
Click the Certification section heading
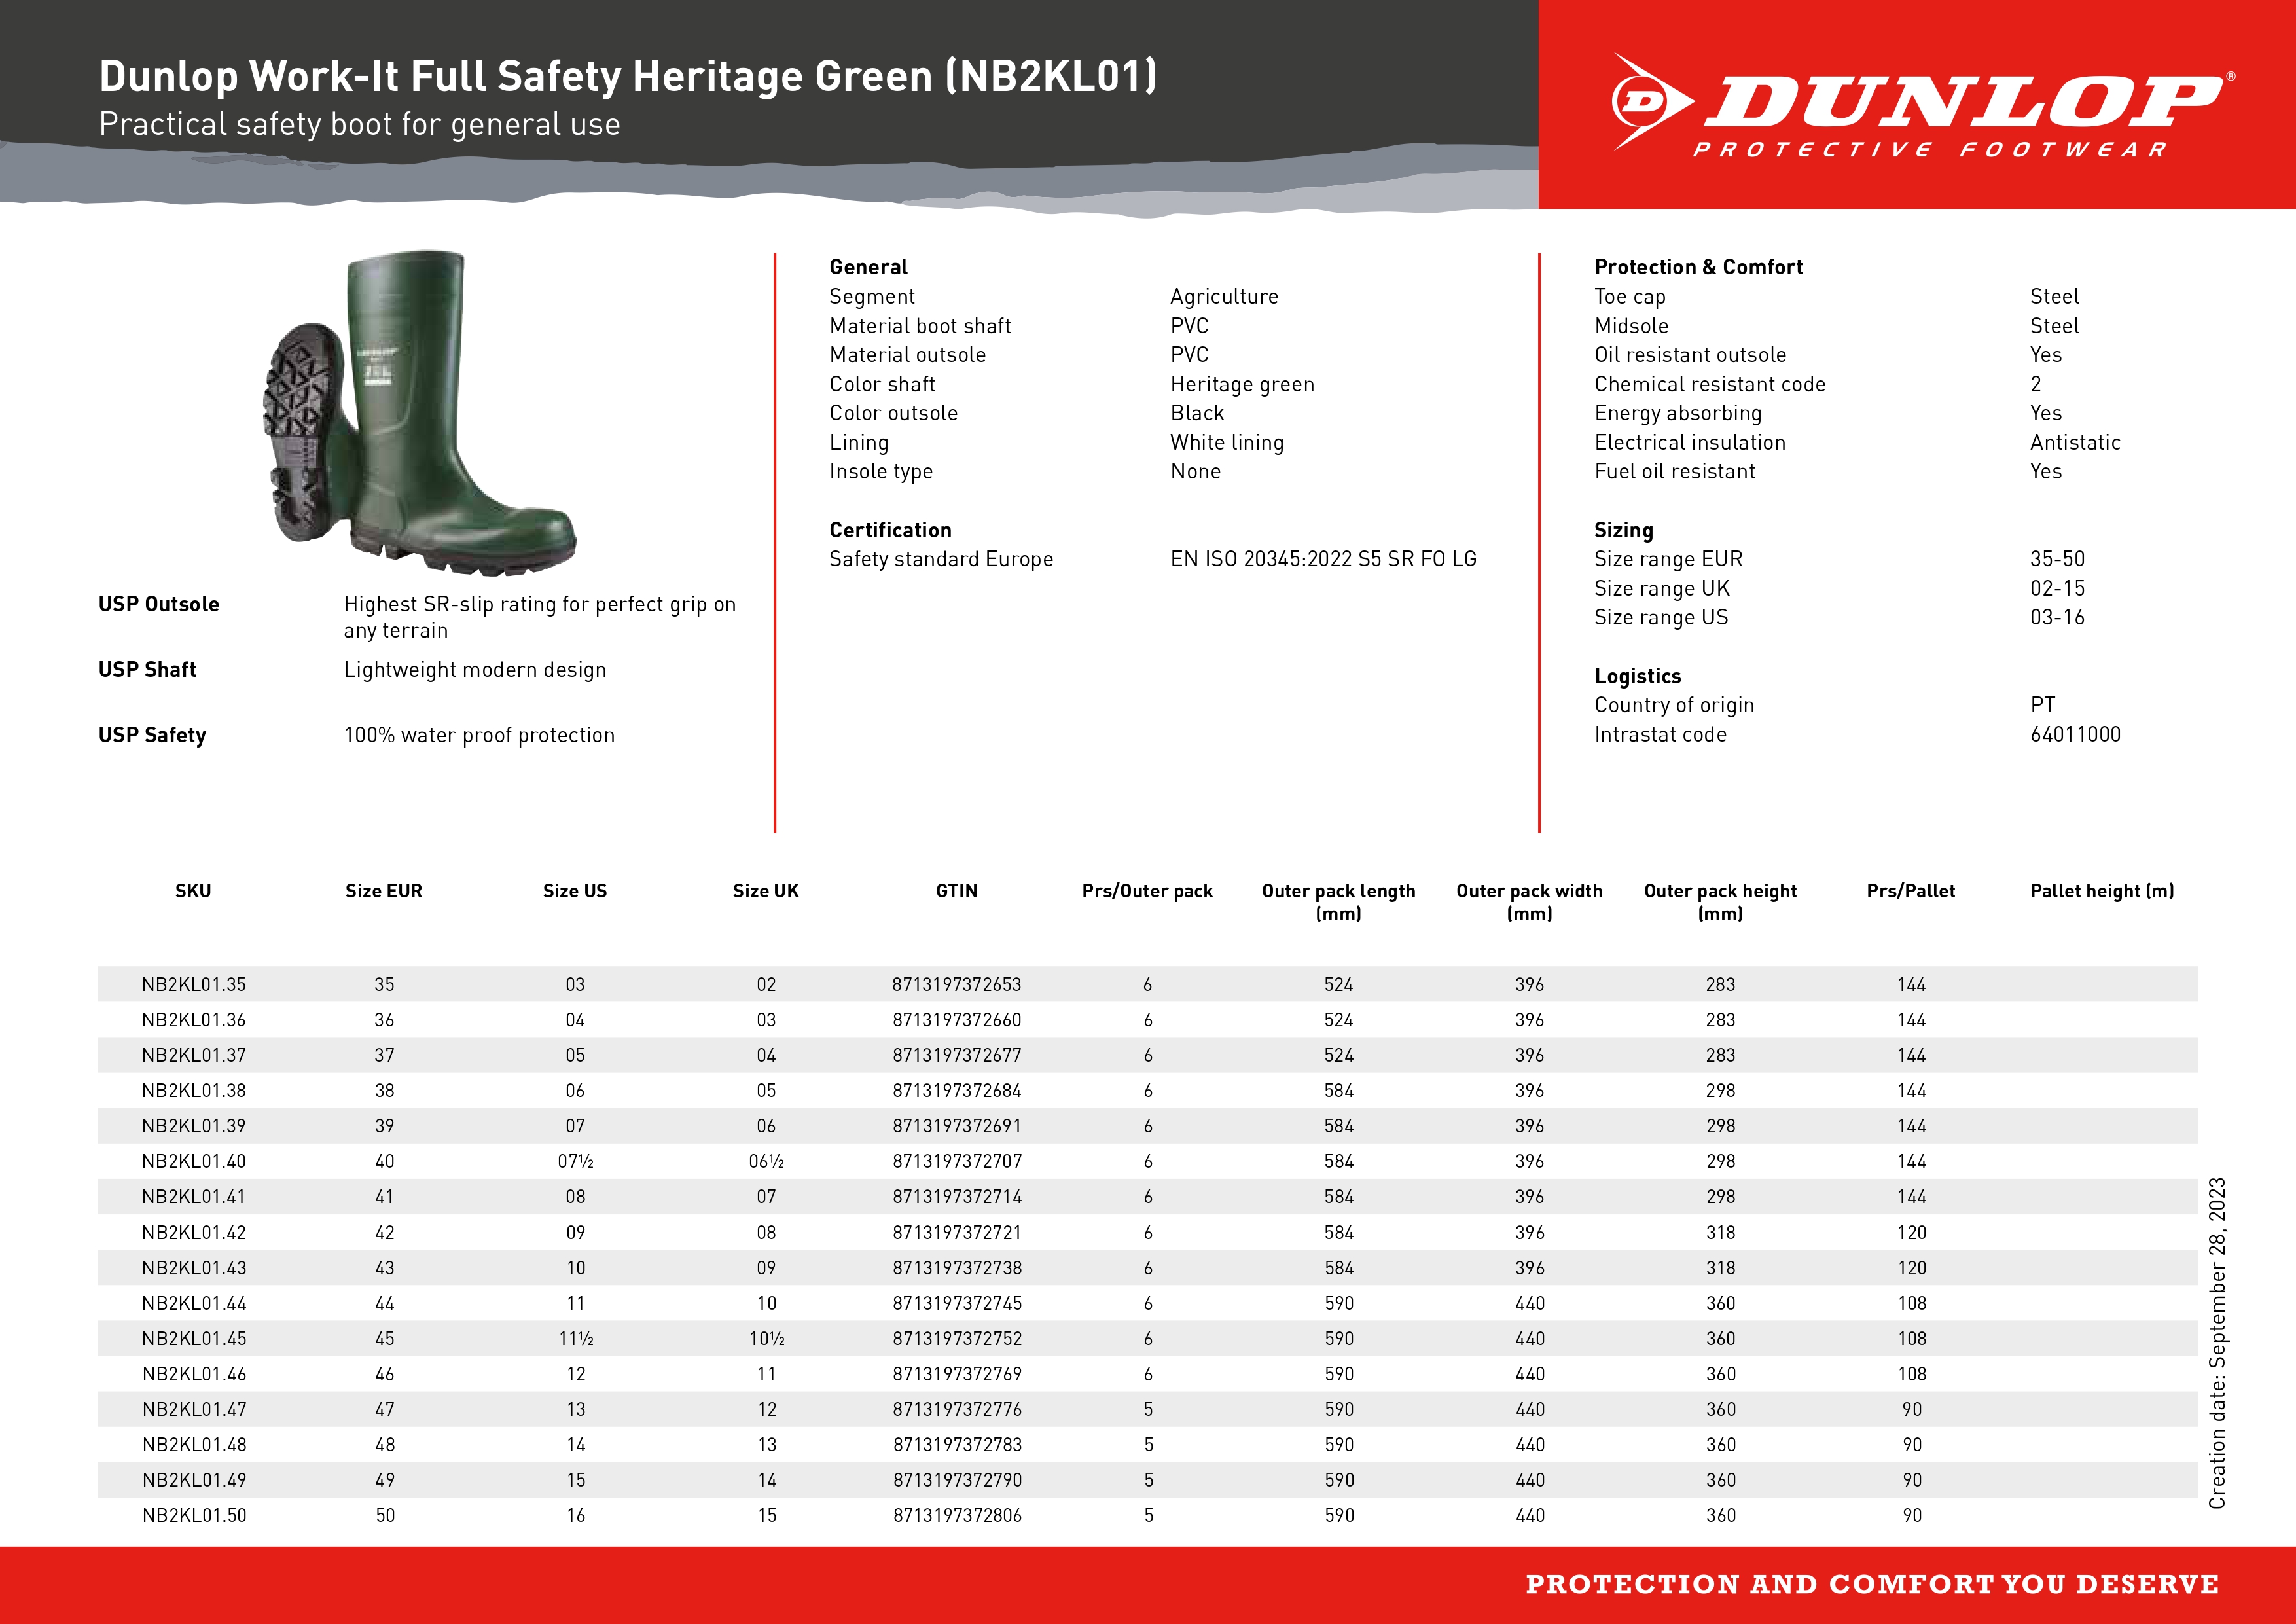pyautogui.click(x=890, y=530)
